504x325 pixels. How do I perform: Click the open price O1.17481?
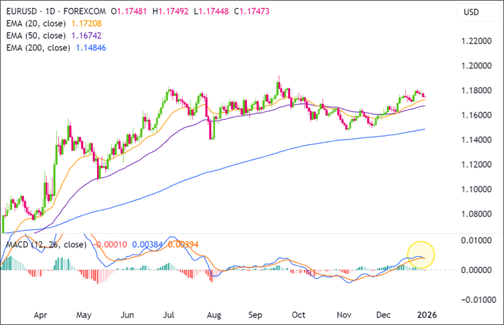pos(129,12)
